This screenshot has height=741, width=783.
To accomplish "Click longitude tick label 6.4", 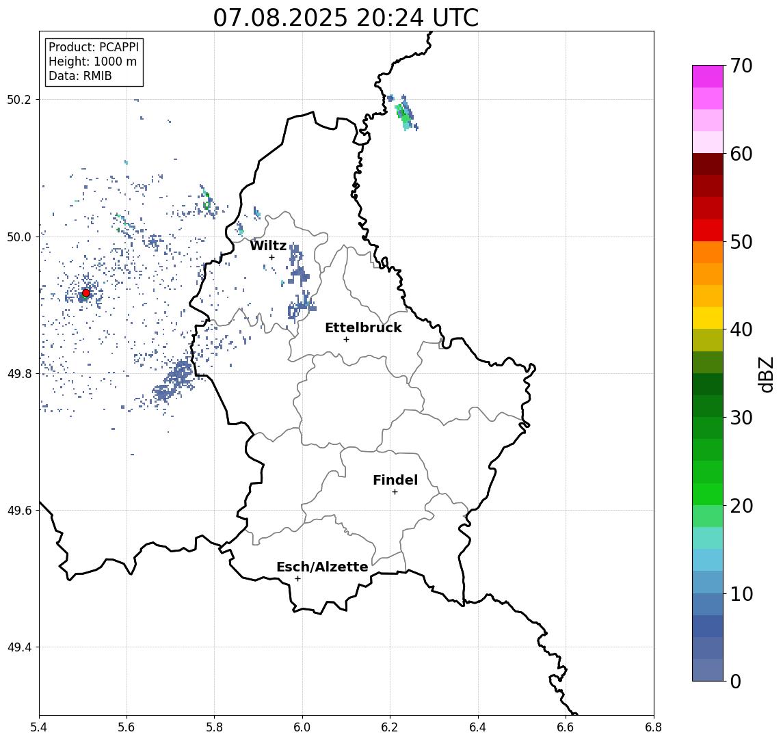I will point(478,727).
